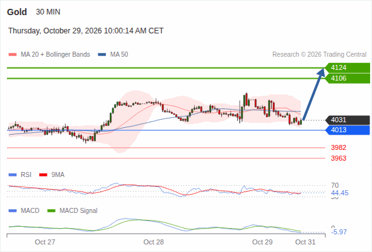Click the 9MA legend label

click(58, 175)
